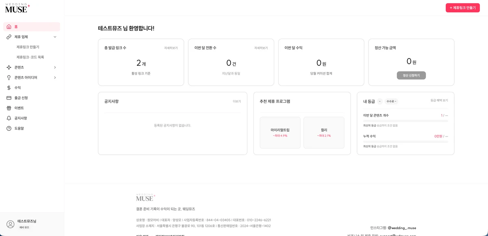Click the card icon for 출금 신청
The image size is (488, 236).
click(x=9, y=98)
